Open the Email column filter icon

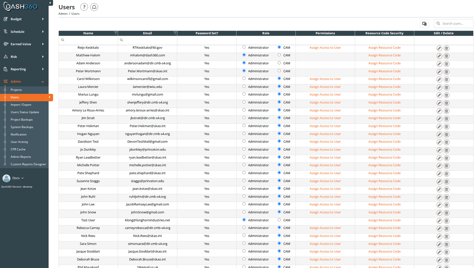tap(175, 33)
